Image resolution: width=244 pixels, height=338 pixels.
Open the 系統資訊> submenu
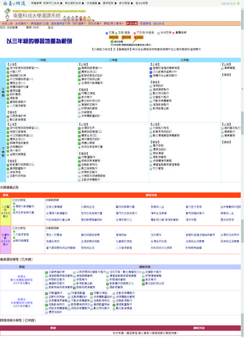(22, 23)
